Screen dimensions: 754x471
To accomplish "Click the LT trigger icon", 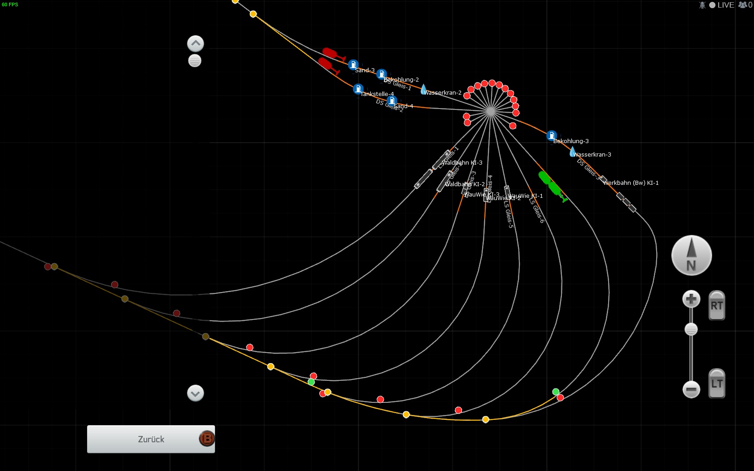I will point(717,384).
